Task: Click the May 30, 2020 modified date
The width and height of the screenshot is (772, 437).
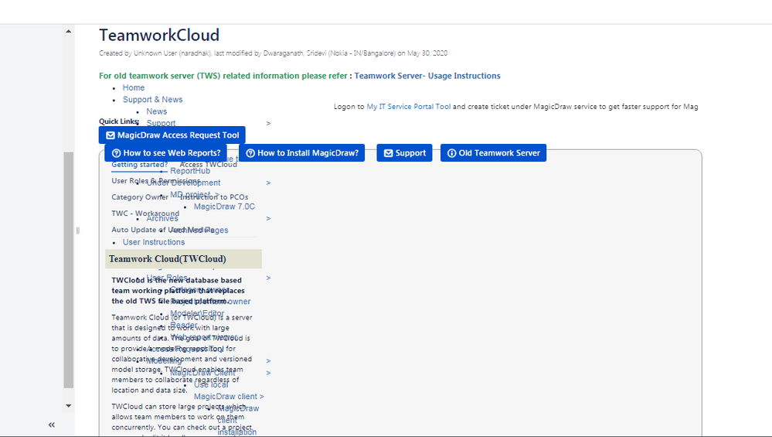Action: tap(427, 53)
